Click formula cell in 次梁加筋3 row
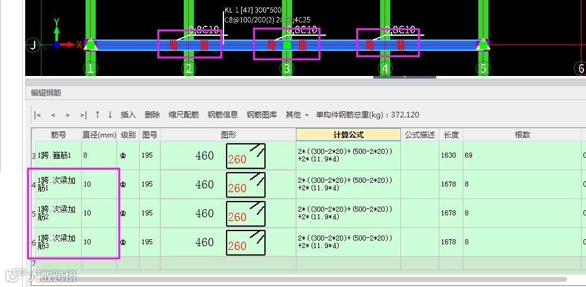 [x=348, y=242]
